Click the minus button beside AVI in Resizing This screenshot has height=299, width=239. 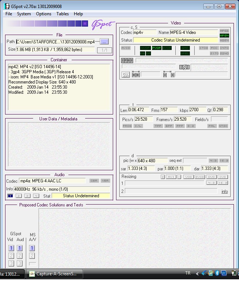coord(179,177)
